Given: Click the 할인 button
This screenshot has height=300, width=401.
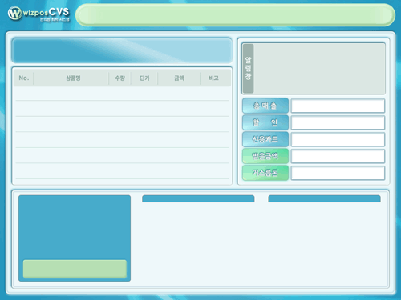Looking at the screenshot, I should tap(265, 122).
